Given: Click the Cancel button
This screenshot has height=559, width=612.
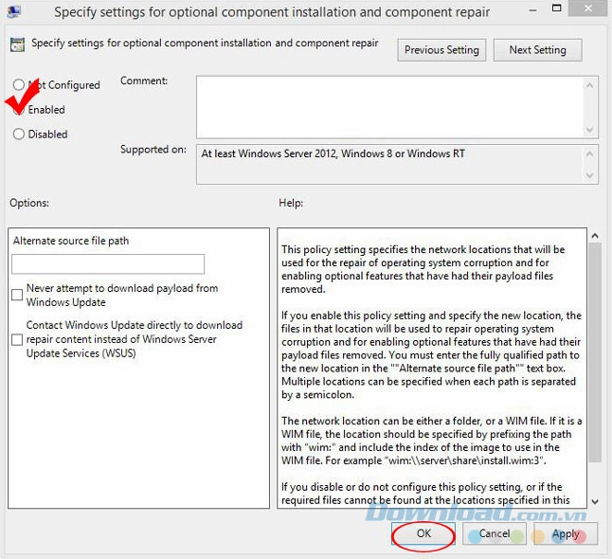Looking at the screenshot, I should pyautogui.click(x=495, y=533).
